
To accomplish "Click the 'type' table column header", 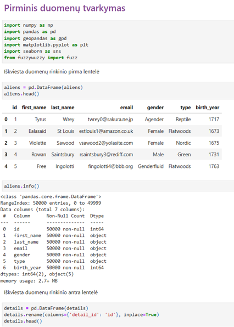I will coord(186,108).
